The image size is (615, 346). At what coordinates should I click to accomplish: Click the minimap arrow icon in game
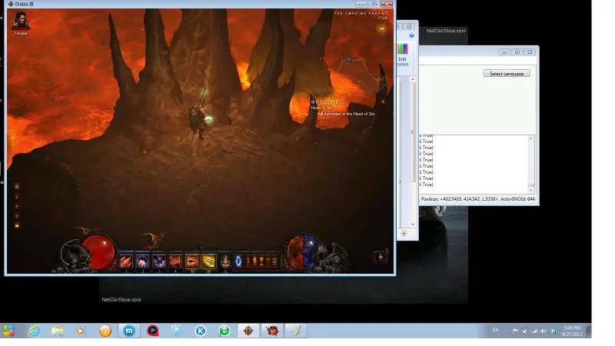[x=381, y=28]
